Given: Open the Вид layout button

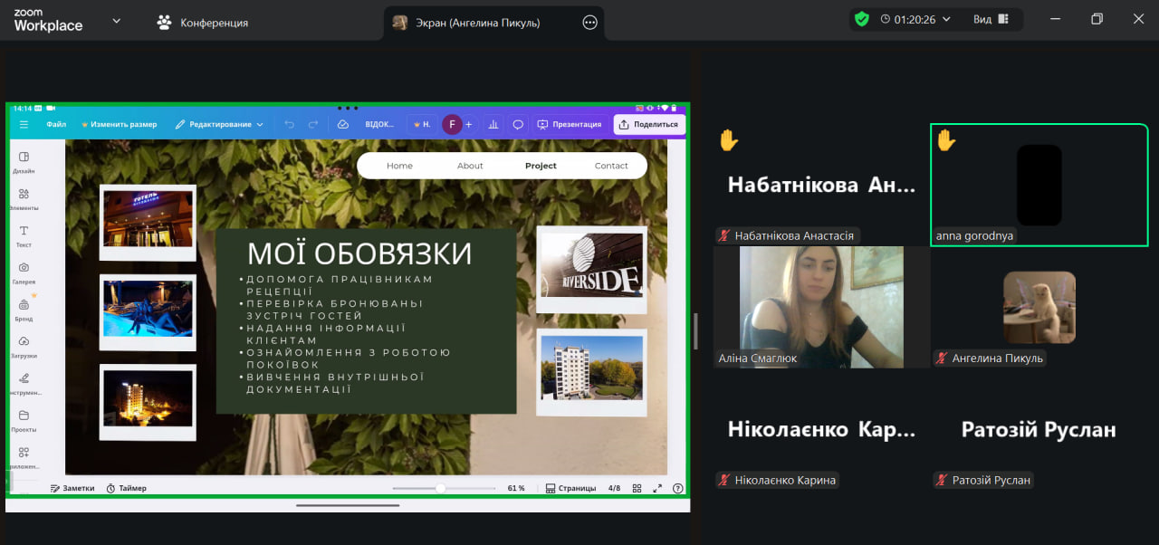Looking at the screenshot, I should 991,19.
